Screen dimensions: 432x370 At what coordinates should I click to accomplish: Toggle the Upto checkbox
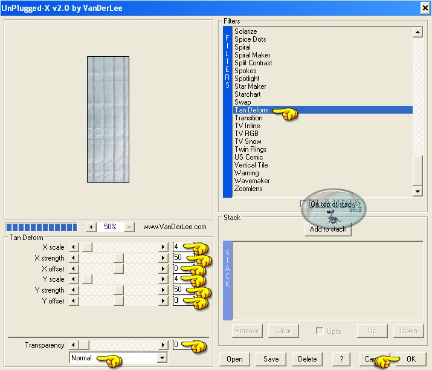pyautogui.click(x=320, y=331)
